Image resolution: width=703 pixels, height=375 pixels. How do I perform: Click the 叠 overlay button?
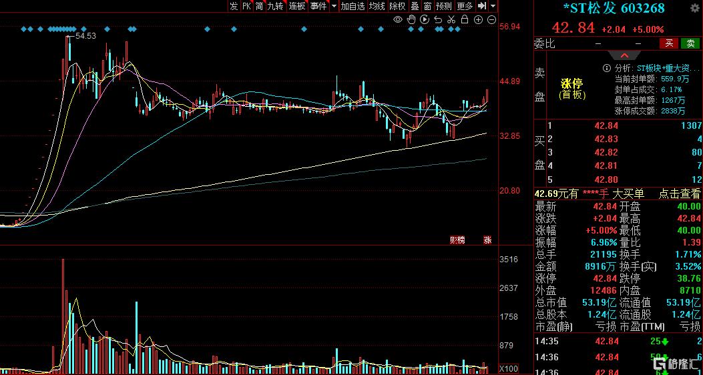pyautogui.click(x=415, y=6)
